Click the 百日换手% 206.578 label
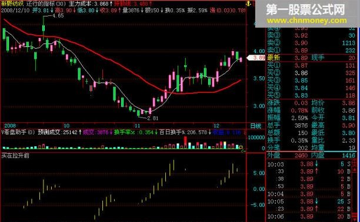 185,132
